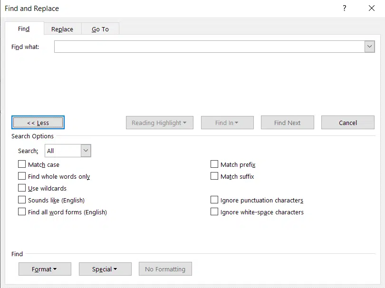Check the Match prefix box

click(214, 164)
